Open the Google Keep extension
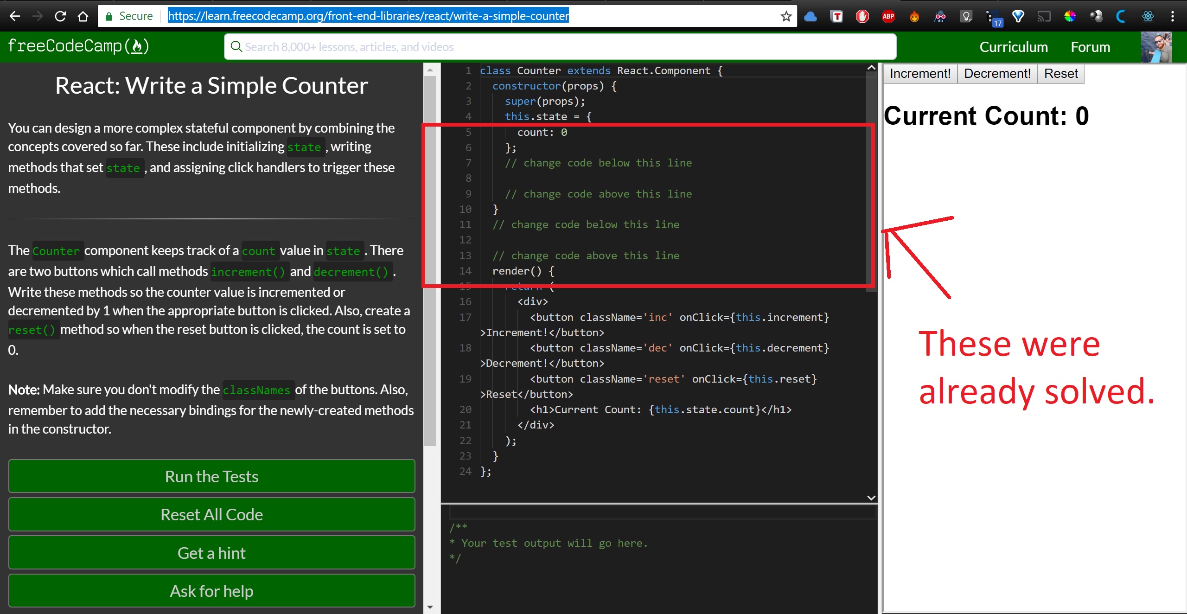 966,16
